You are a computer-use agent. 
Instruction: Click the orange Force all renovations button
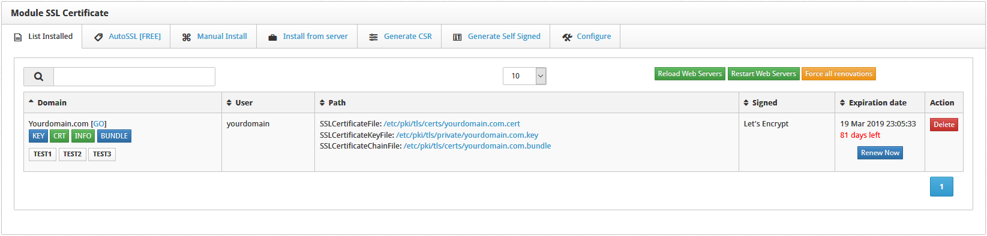(839, 74)
